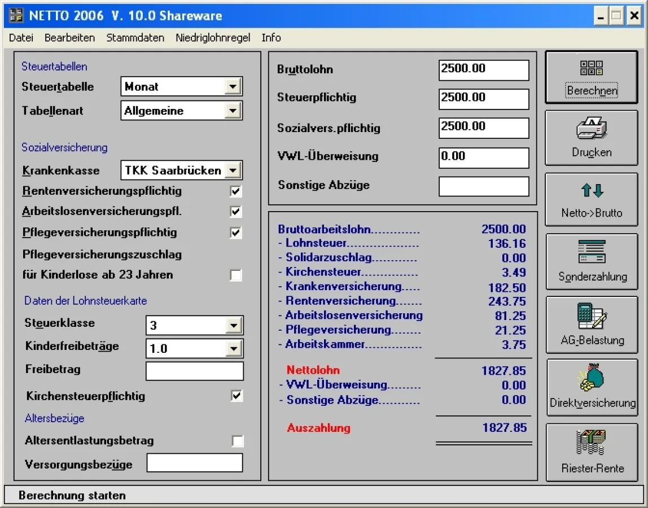Screen dimensions: 648x508
Task: Click the printer icon for Drucken
Action: coord(592,129)
